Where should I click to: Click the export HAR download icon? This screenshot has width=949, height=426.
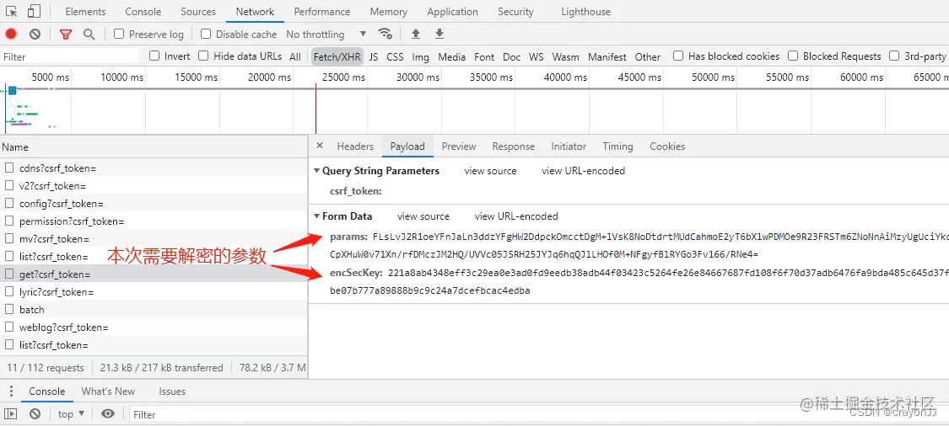coord(439,34)
